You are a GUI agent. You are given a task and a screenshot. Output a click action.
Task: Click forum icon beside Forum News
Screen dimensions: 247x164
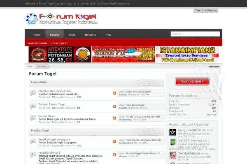coord(33,118)
